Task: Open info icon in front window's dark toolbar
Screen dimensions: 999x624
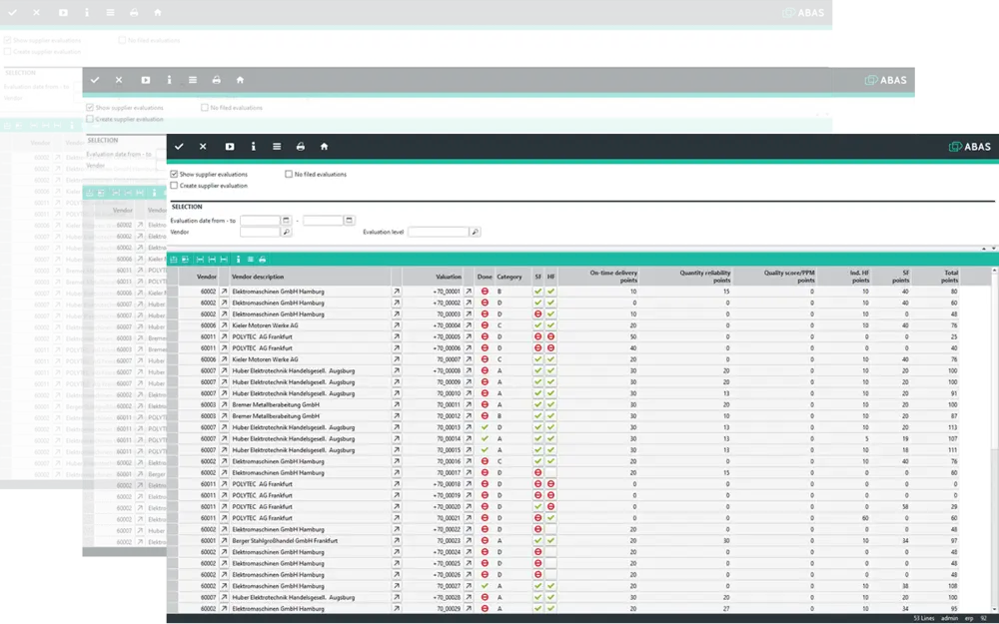Action: pyautogui.click(x=253, y=147)
